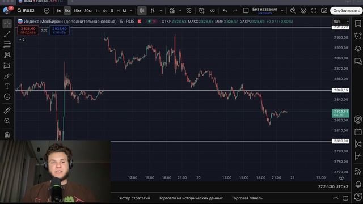
Task: Click time zone 22:55:30 UTC+3
Action: (333, 186)
